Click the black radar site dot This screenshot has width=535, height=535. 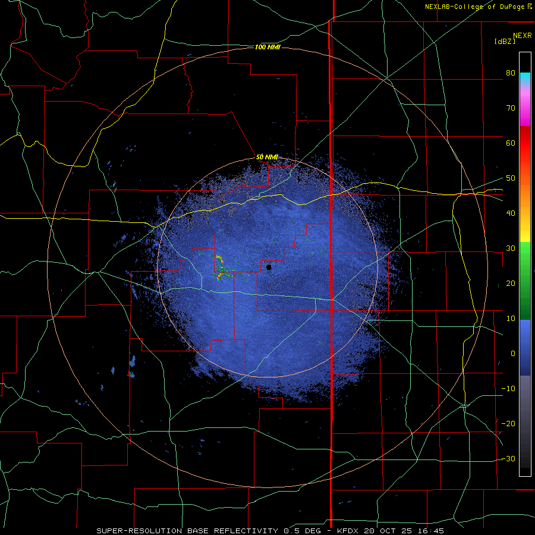269,267
